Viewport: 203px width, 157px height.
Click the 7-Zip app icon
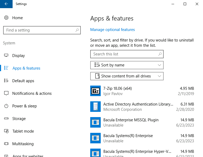95,91
